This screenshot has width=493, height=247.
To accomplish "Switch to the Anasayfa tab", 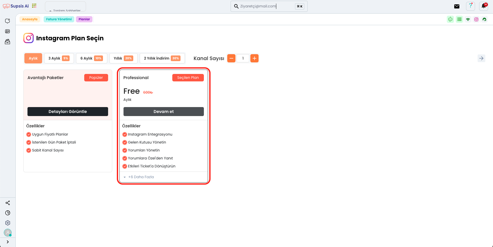I will click(30, 19).
